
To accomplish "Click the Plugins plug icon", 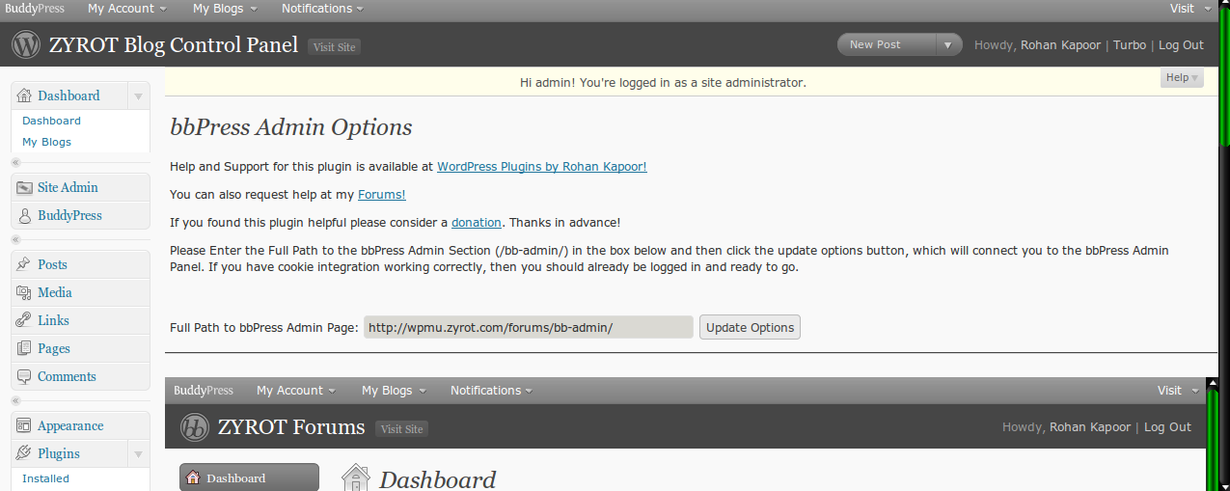I will (x=25, y=453).
